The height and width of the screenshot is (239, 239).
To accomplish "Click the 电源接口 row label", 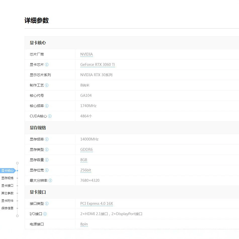I will pyautogui.click(x=37, y=224).
